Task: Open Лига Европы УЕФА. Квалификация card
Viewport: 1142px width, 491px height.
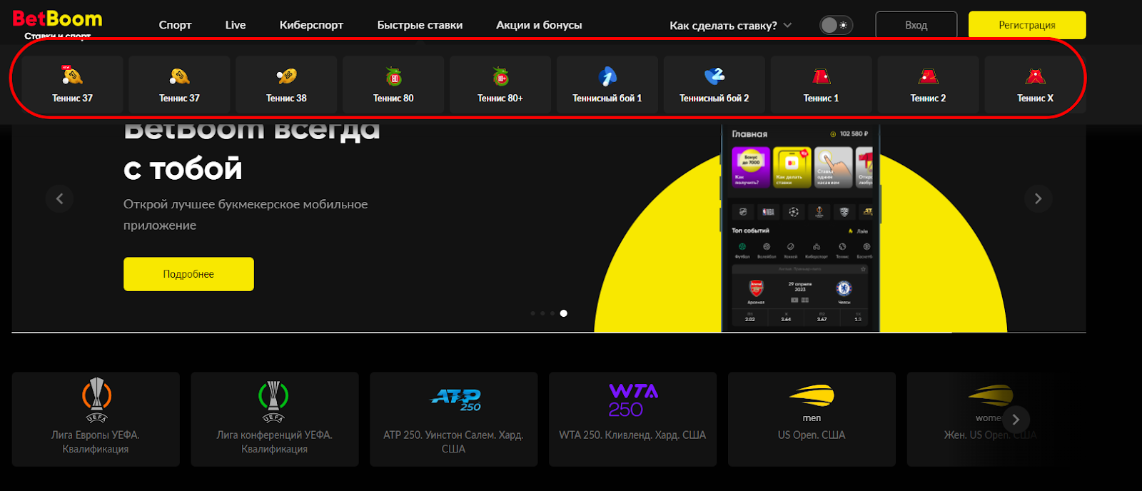Action: (x=96, y=419)
